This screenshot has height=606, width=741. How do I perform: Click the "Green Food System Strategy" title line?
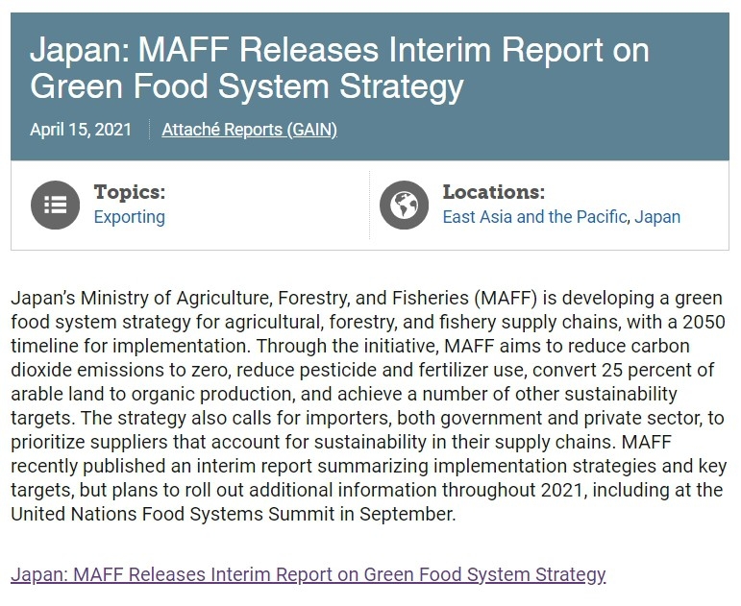247,85
